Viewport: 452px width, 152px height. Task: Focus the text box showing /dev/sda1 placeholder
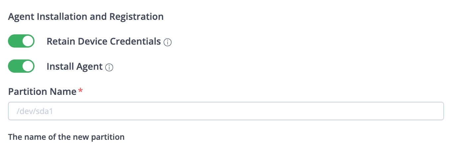pos(226,111)
